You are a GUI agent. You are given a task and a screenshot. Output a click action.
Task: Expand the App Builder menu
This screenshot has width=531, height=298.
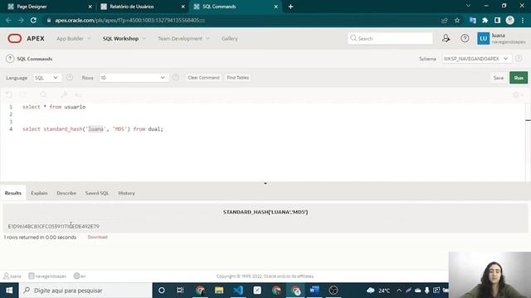pos(74,39)
